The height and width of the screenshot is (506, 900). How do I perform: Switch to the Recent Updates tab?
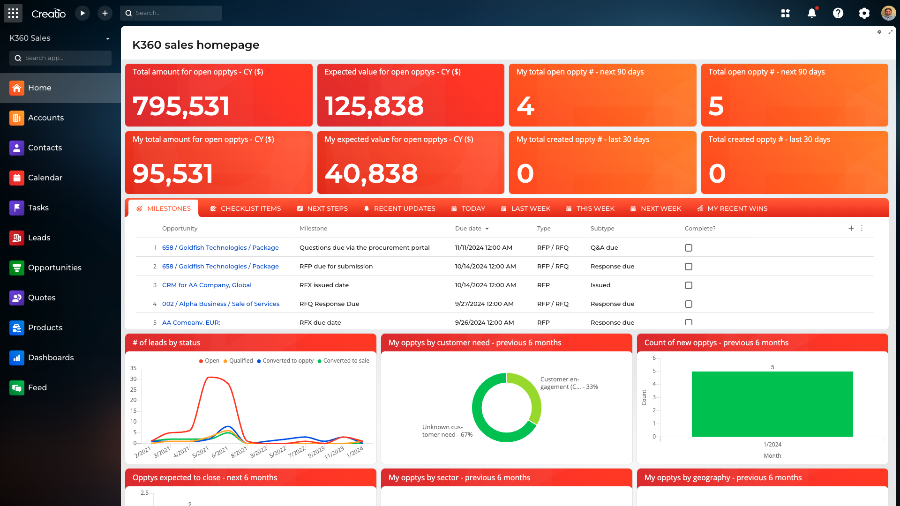pos(400,208)
